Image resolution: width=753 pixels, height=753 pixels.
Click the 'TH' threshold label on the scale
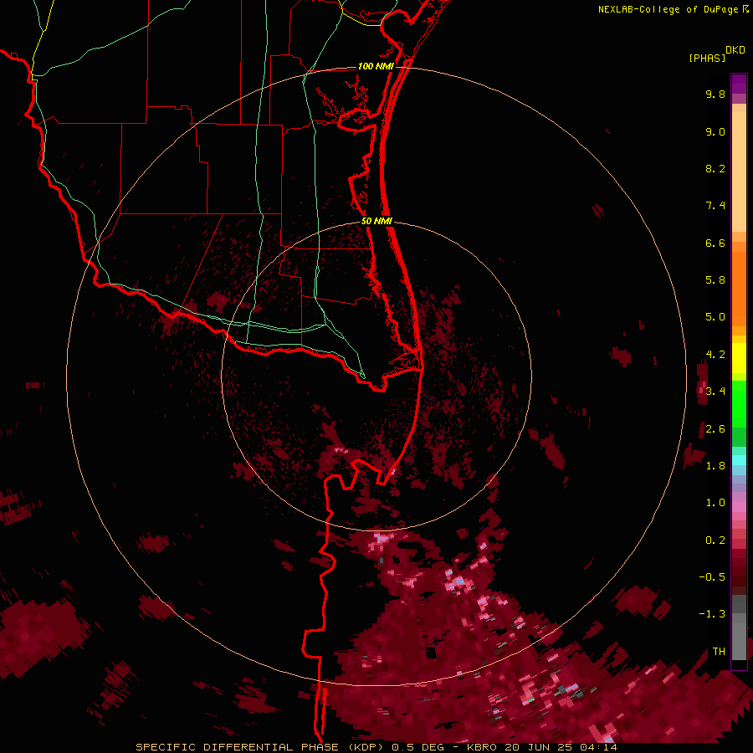tap(719, 652)
